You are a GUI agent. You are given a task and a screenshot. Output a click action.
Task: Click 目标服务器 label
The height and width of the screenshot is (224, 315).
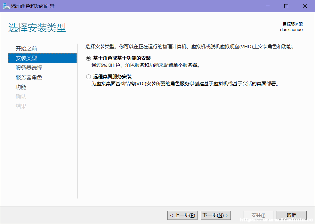(x=293, y=24)
